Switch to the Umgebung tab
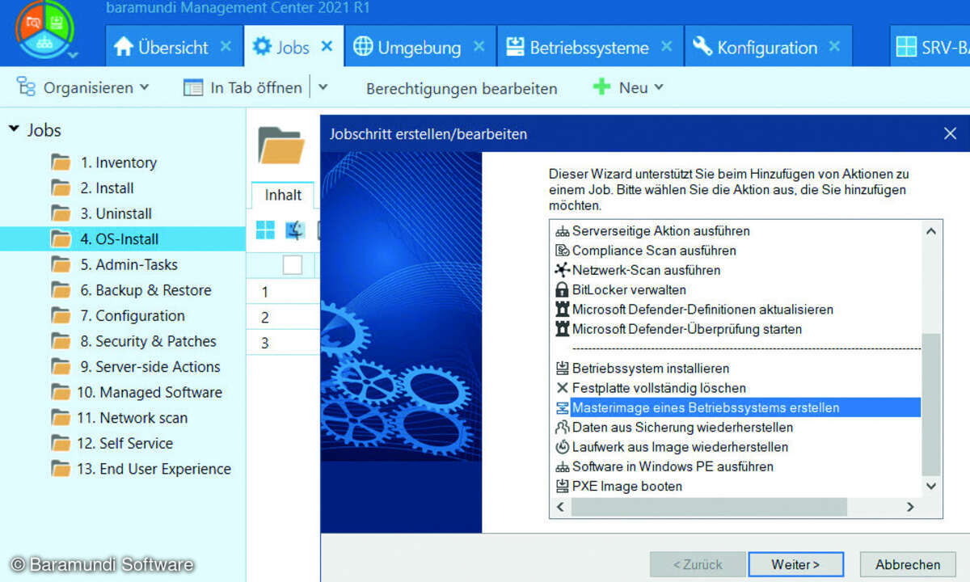970x582 pixels. click(x=419, y=48)
